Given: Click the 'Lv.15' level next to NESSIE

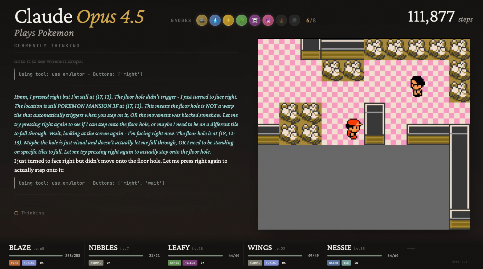Looking at the screenshot, I should tap(359, 249).
